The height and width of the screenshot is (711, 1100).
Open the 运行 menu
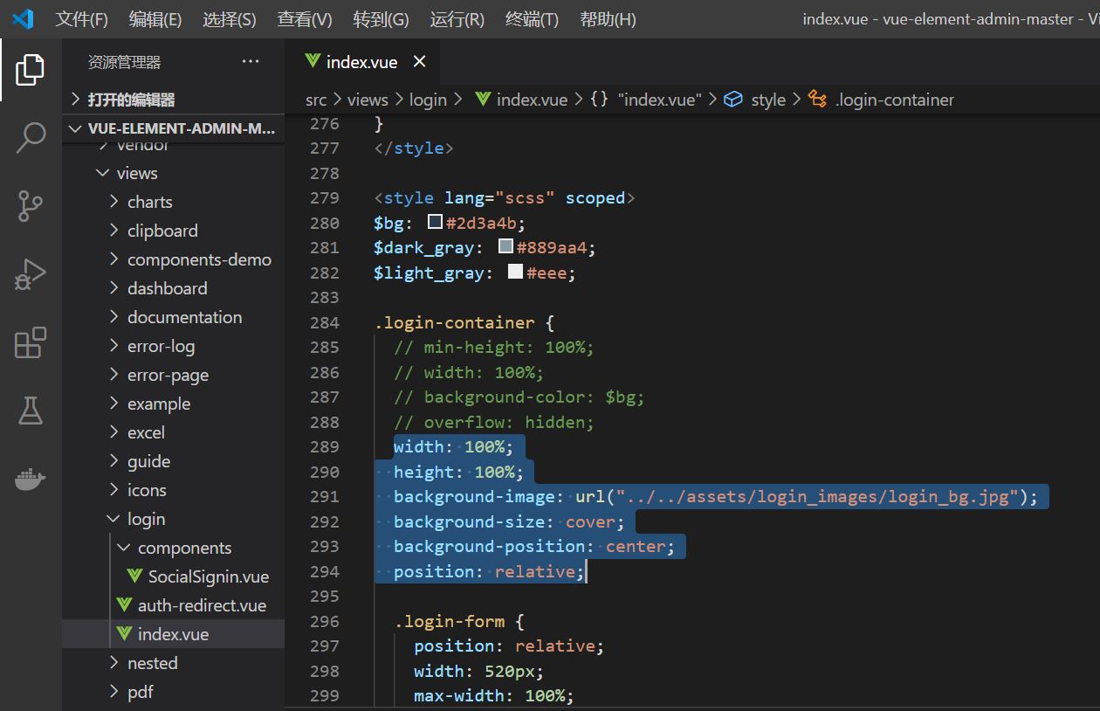click(x=458, y=19)
